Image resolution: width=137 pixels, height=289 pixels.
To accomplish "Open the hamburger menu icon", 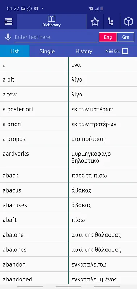I will coord(8,22).
